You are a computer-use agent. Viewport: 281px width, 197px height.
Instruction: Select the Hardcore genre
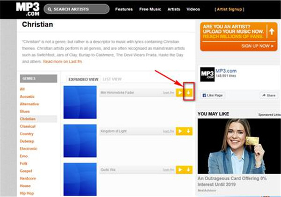[x=28, y=178]
